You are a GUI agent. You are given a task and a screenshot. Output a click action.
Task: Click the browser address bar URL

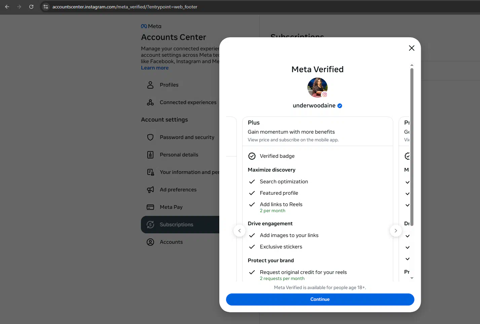pos(125,7)
